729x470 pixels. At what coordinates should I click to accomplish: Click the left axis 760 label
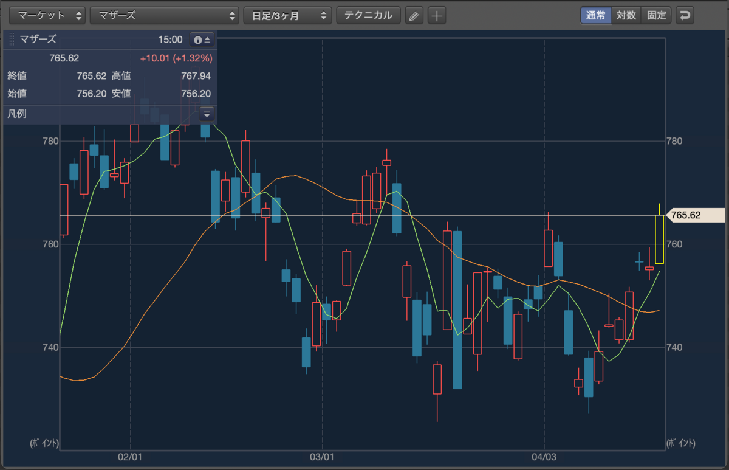(50, 244)
